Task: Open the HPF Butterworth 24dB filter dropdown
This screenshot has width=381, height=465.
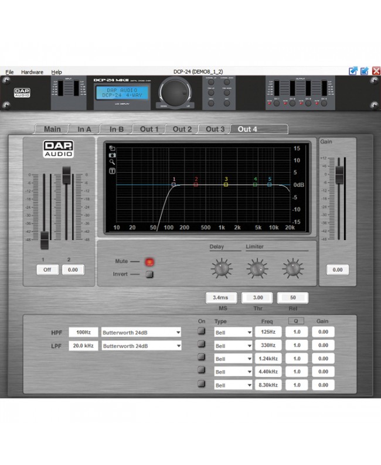Action: [141, 333]
